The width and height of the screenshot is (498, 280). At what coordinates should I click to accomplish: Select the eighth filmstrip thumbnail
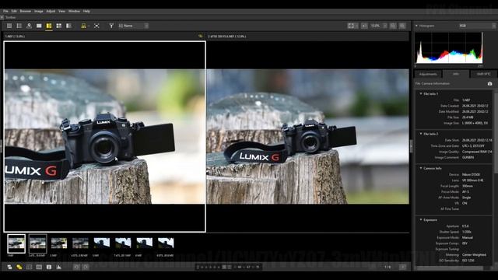pyautogui.click(x=166, y=243)
